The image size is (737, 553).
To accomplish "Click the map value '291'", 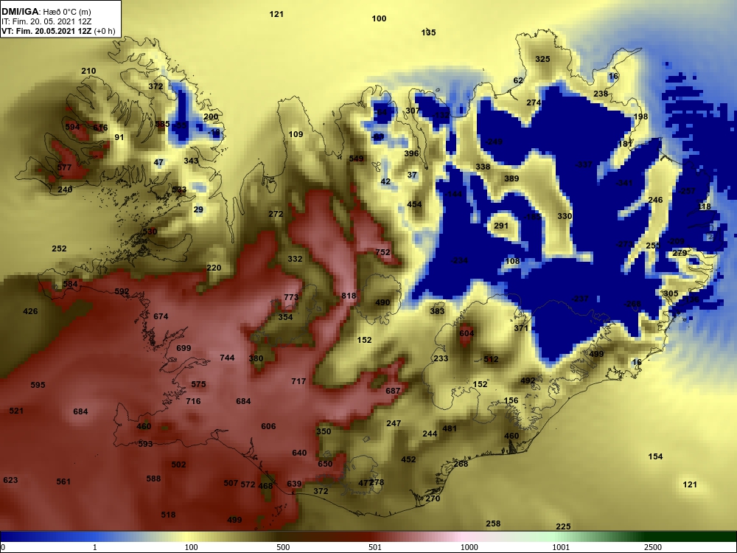I will (501, 226).
